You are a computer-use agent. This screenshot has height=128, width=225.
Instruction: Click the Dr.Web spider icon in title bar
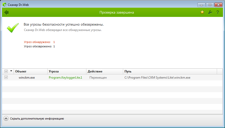[x=4, y=4]
